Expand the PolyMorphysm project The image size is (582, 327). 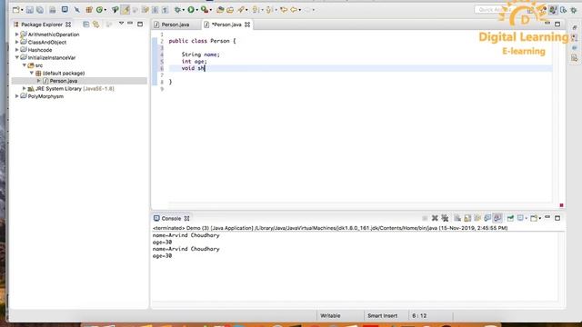pos(16,96)
